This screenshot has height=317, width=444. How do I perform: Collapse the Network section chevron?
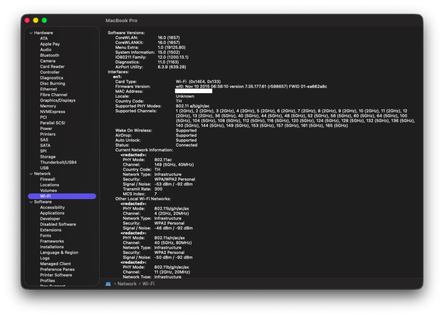coord(31,174)
